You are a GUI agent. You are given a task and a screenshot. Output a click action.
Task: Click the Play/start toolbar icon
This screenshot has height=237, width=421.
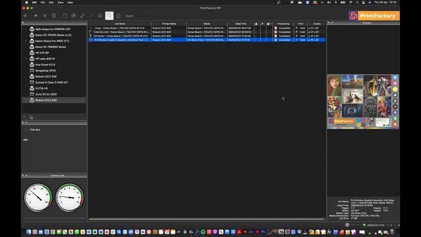[x=36, y=16]
